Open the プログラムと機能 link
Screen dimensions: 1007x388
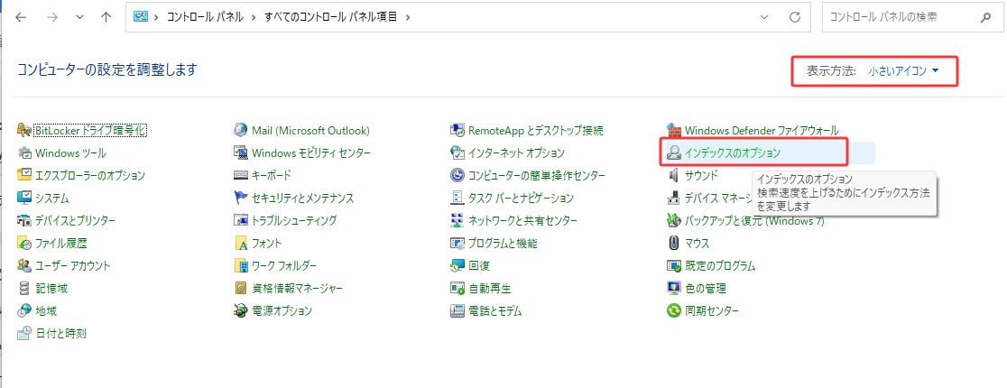click(x=503, y=244)
